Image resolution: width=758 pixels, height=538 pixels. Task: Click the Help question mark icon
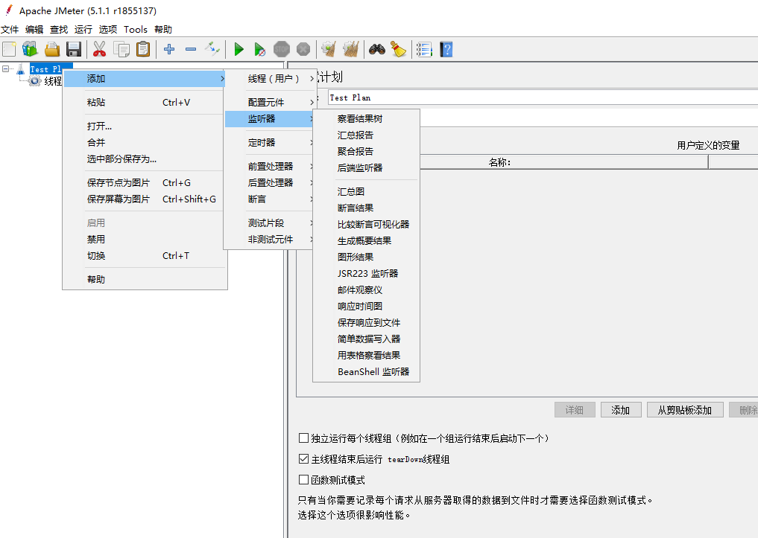pyautogui.click(x=446, y=49)
